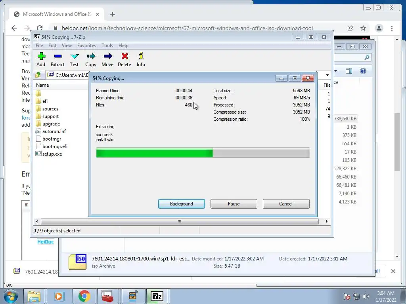Viewport: 406px width, 304px height.
Task: Click the Move toolbar icon
Action: click(x=107, y=59)
